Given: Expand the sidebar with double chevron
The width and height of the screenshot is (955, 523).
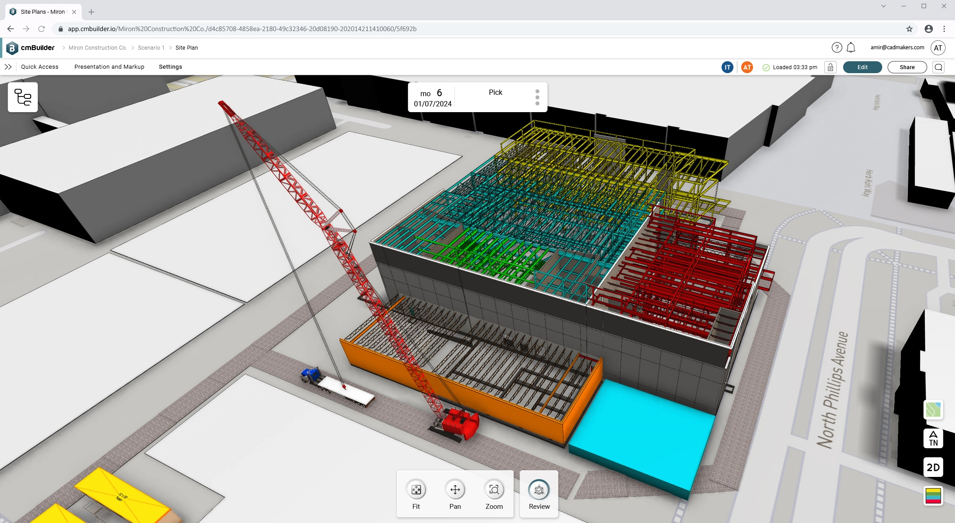Looking at the screenshot, I should click(x=8, y=67).
